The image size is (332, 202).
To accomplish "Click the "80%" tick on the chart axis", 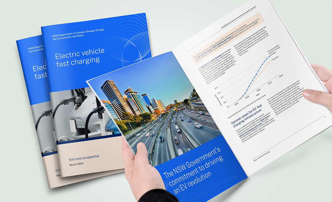I will click(x=216, y=88).
